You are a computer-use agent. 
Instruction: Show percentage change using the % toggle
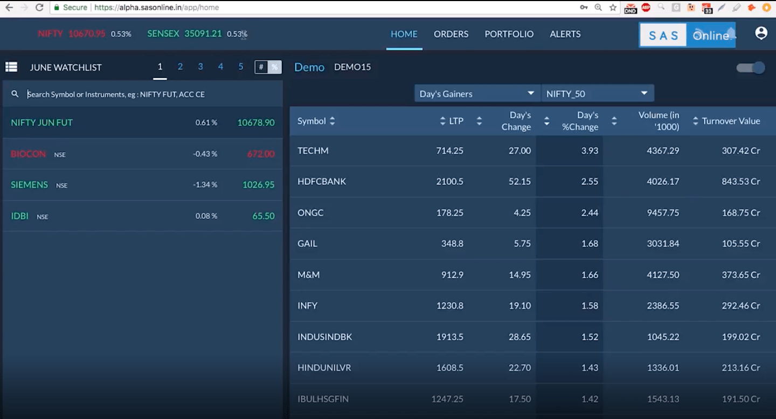click(275, 67)
